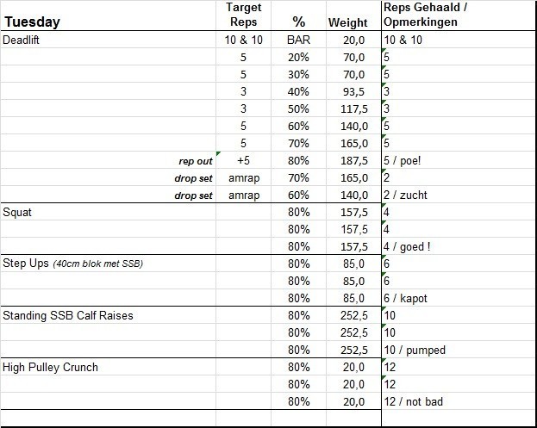Select the Squat exercise cell
Screen dimensions: 537x428
click(18, 212)
